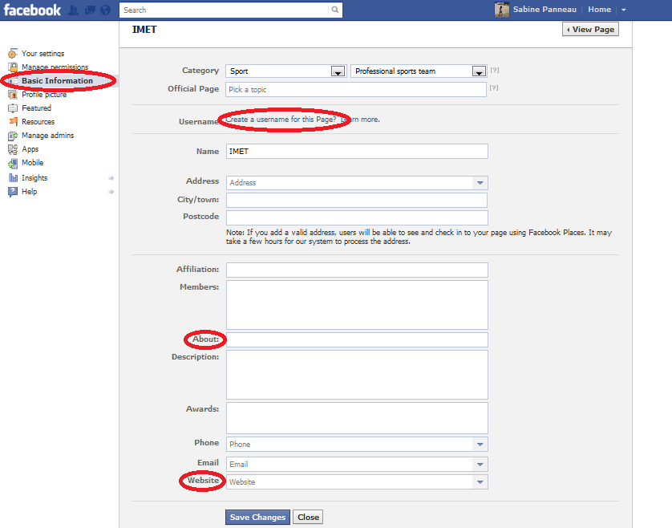Click Create a username for this Page link
The image size is (672, 528).
(x=281, y=120)
